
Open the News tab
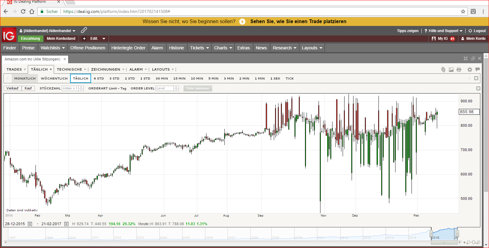point(261,48)
